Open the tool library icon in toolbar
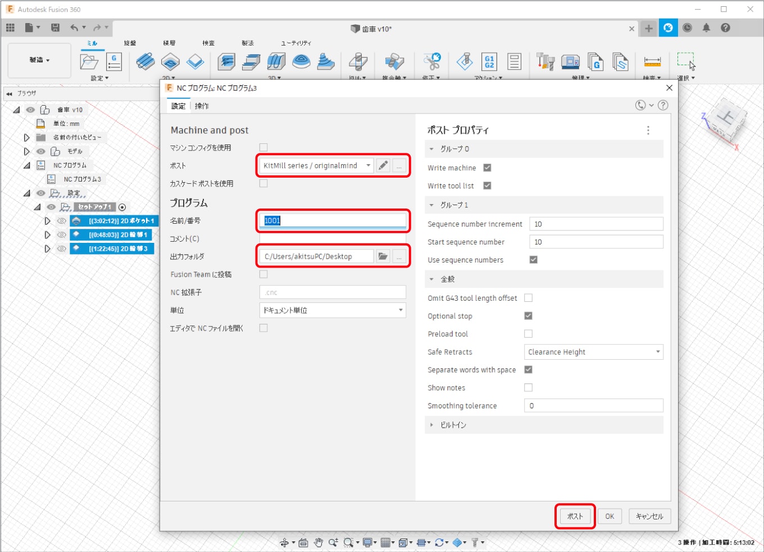 (545, 62)
